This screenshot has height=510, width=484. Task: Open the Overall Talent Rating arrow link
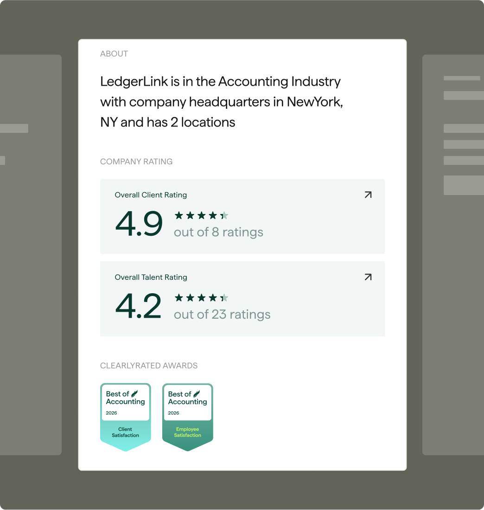tap(368, 277)
